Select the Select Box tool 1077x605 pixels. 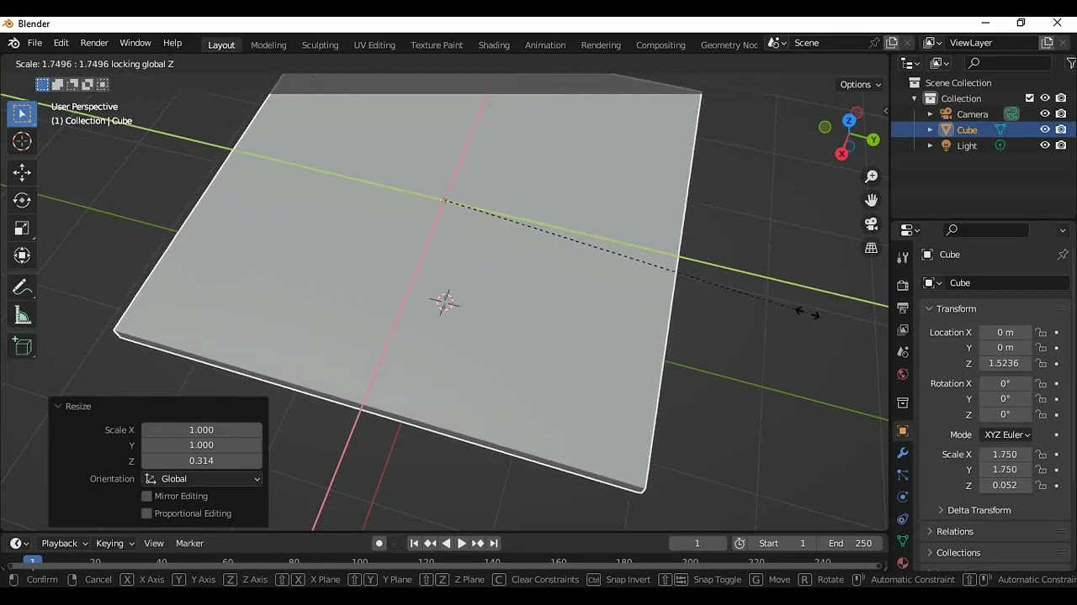tap(23, 113)
